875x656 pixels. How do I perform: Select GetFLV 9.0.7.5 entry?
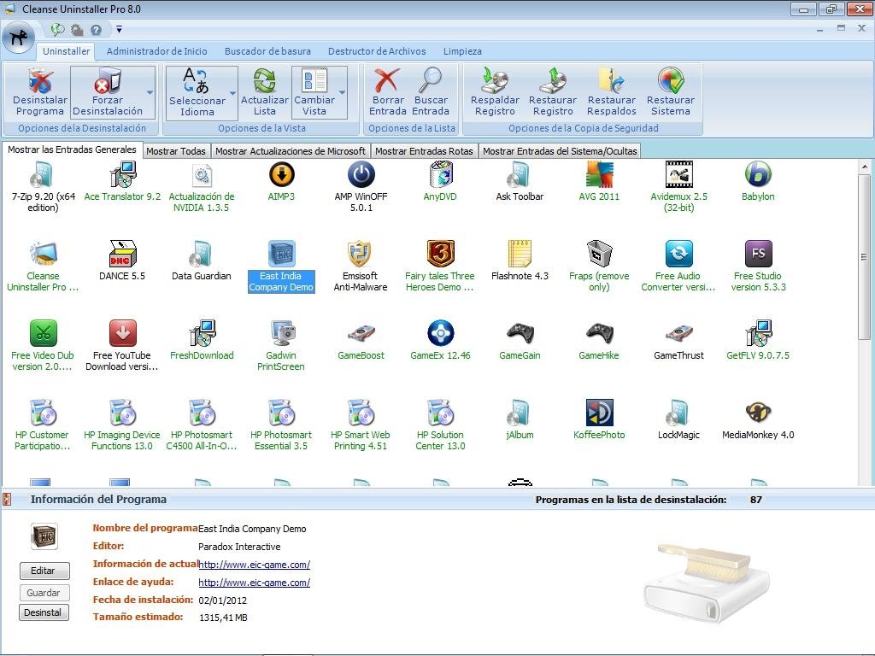point(758,342)
